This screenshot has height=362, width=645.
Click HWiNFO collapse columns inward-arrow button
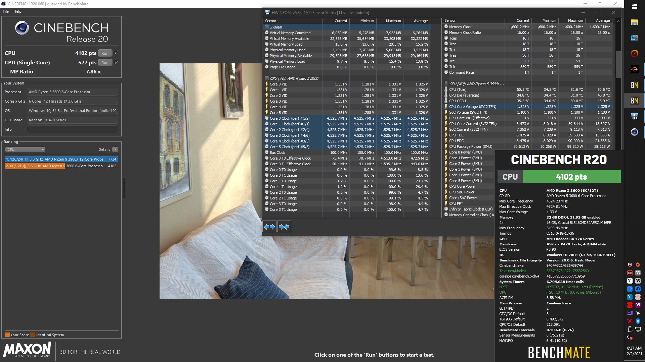click(x=284, y=227)
